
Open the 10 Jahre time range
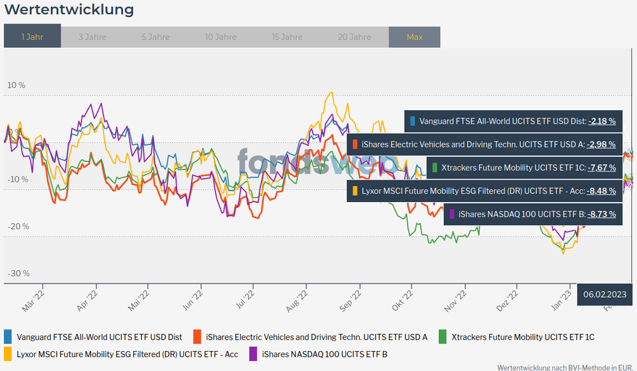pyautogui.click(x=221, y=37)
